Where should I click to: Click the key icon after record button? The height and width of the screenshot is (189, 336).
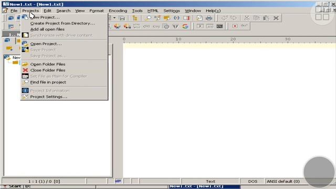[244, 26]
